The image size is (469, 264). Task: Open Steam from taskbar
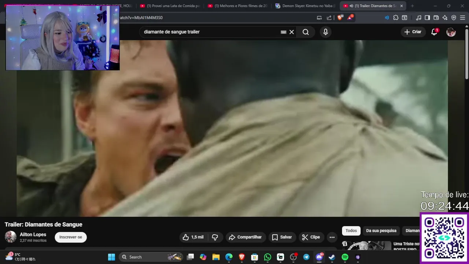332,257
